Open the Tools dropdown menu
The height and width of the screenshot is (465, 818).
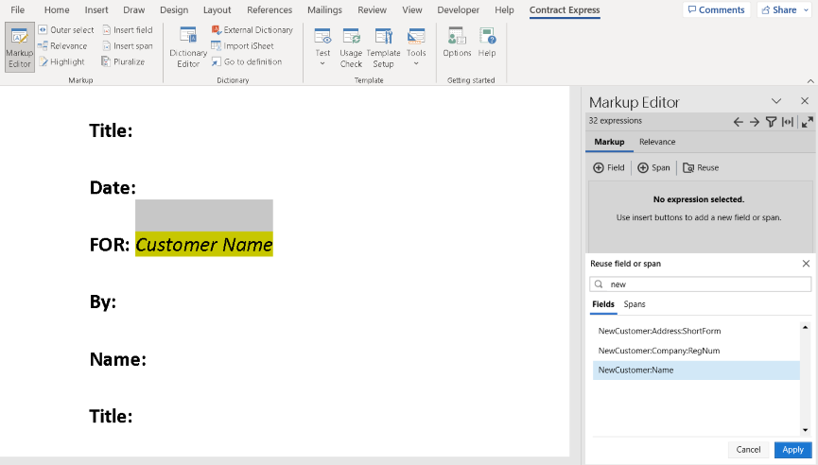[416, 63]
